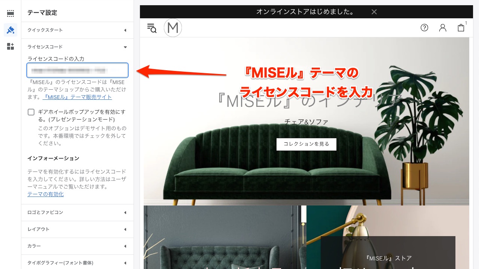
Task: Click the tufted green armchair image tile
Action: tap(225, 237)
